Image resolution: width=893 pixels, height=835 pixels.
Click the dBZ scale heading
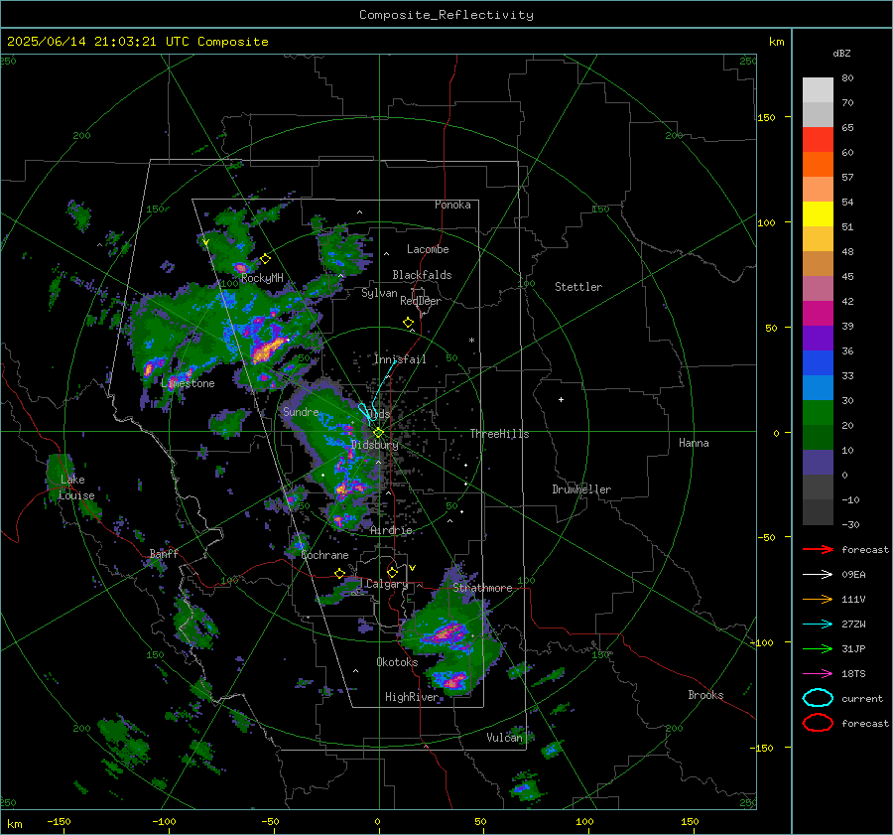(841, 53)
